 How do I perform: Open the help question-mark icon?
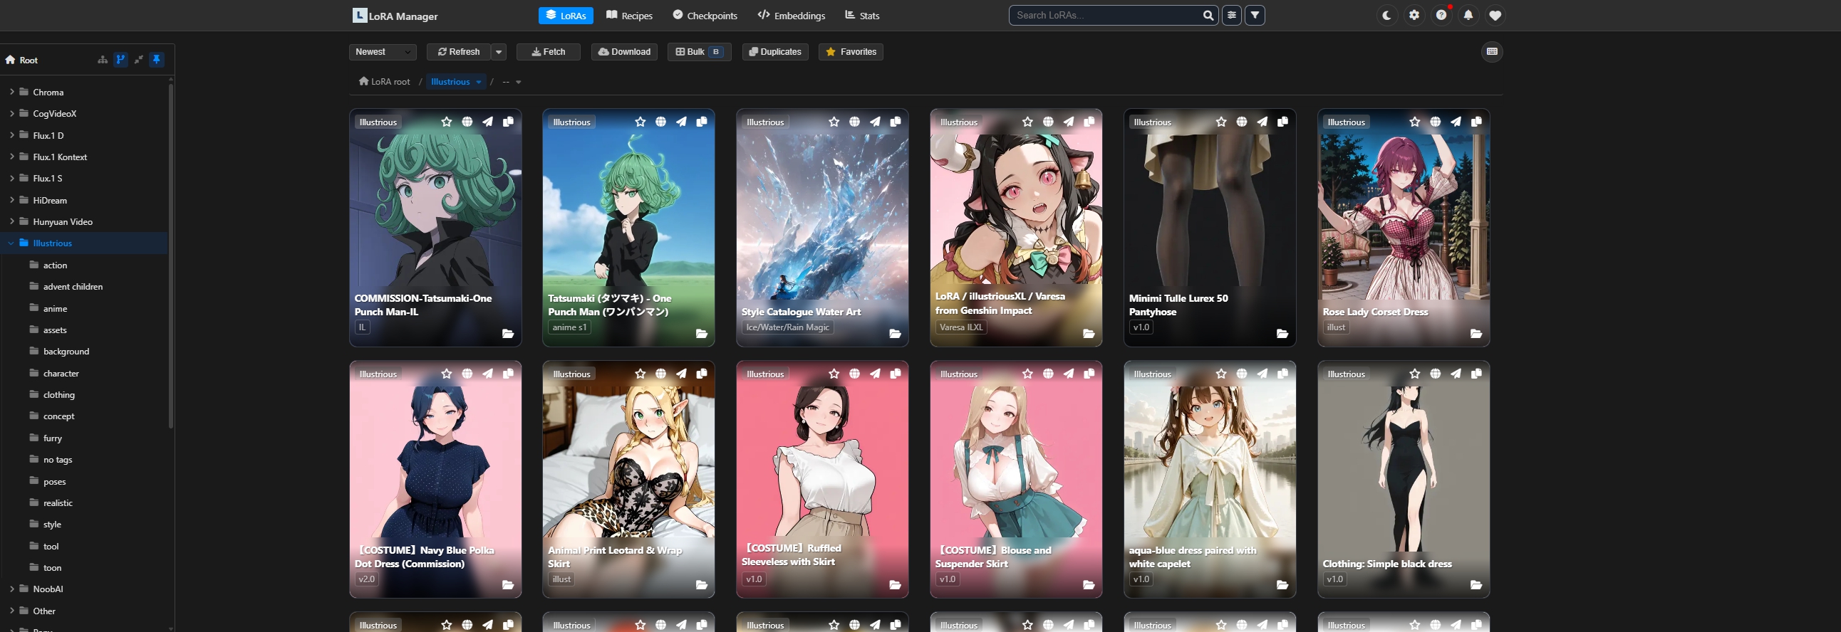[x=1441, y=15]
